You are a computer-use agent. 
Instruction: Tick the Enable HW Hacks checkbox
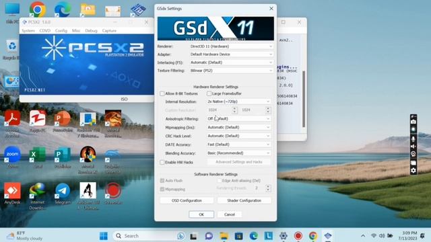coord(162,163)
